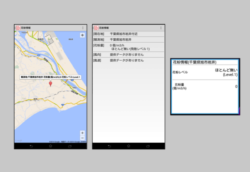Tap the marker info window above pin
This screenshot has height=172, width=250.
tap(50, 77)
